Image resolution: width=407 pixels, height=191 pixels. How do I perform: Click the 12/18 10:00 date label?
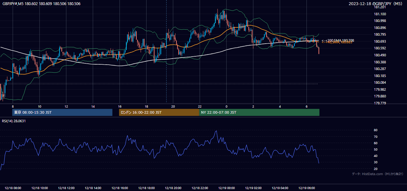pyautogui.click(x=39, y=188)
